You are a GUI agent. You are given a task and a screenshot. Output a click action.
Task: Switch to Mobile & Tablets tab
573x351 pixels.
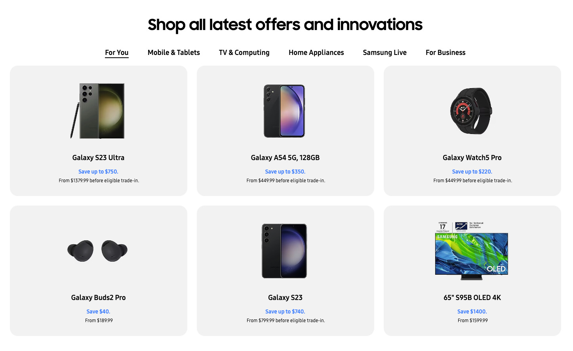[x=173, y=53]
